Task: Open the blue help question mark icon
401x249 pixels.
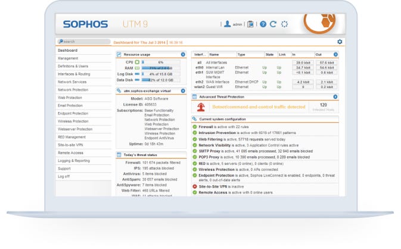Action: coord(263,24)
